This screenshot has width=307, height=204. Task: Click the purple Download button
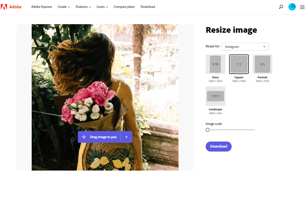(x=218, y=146)
